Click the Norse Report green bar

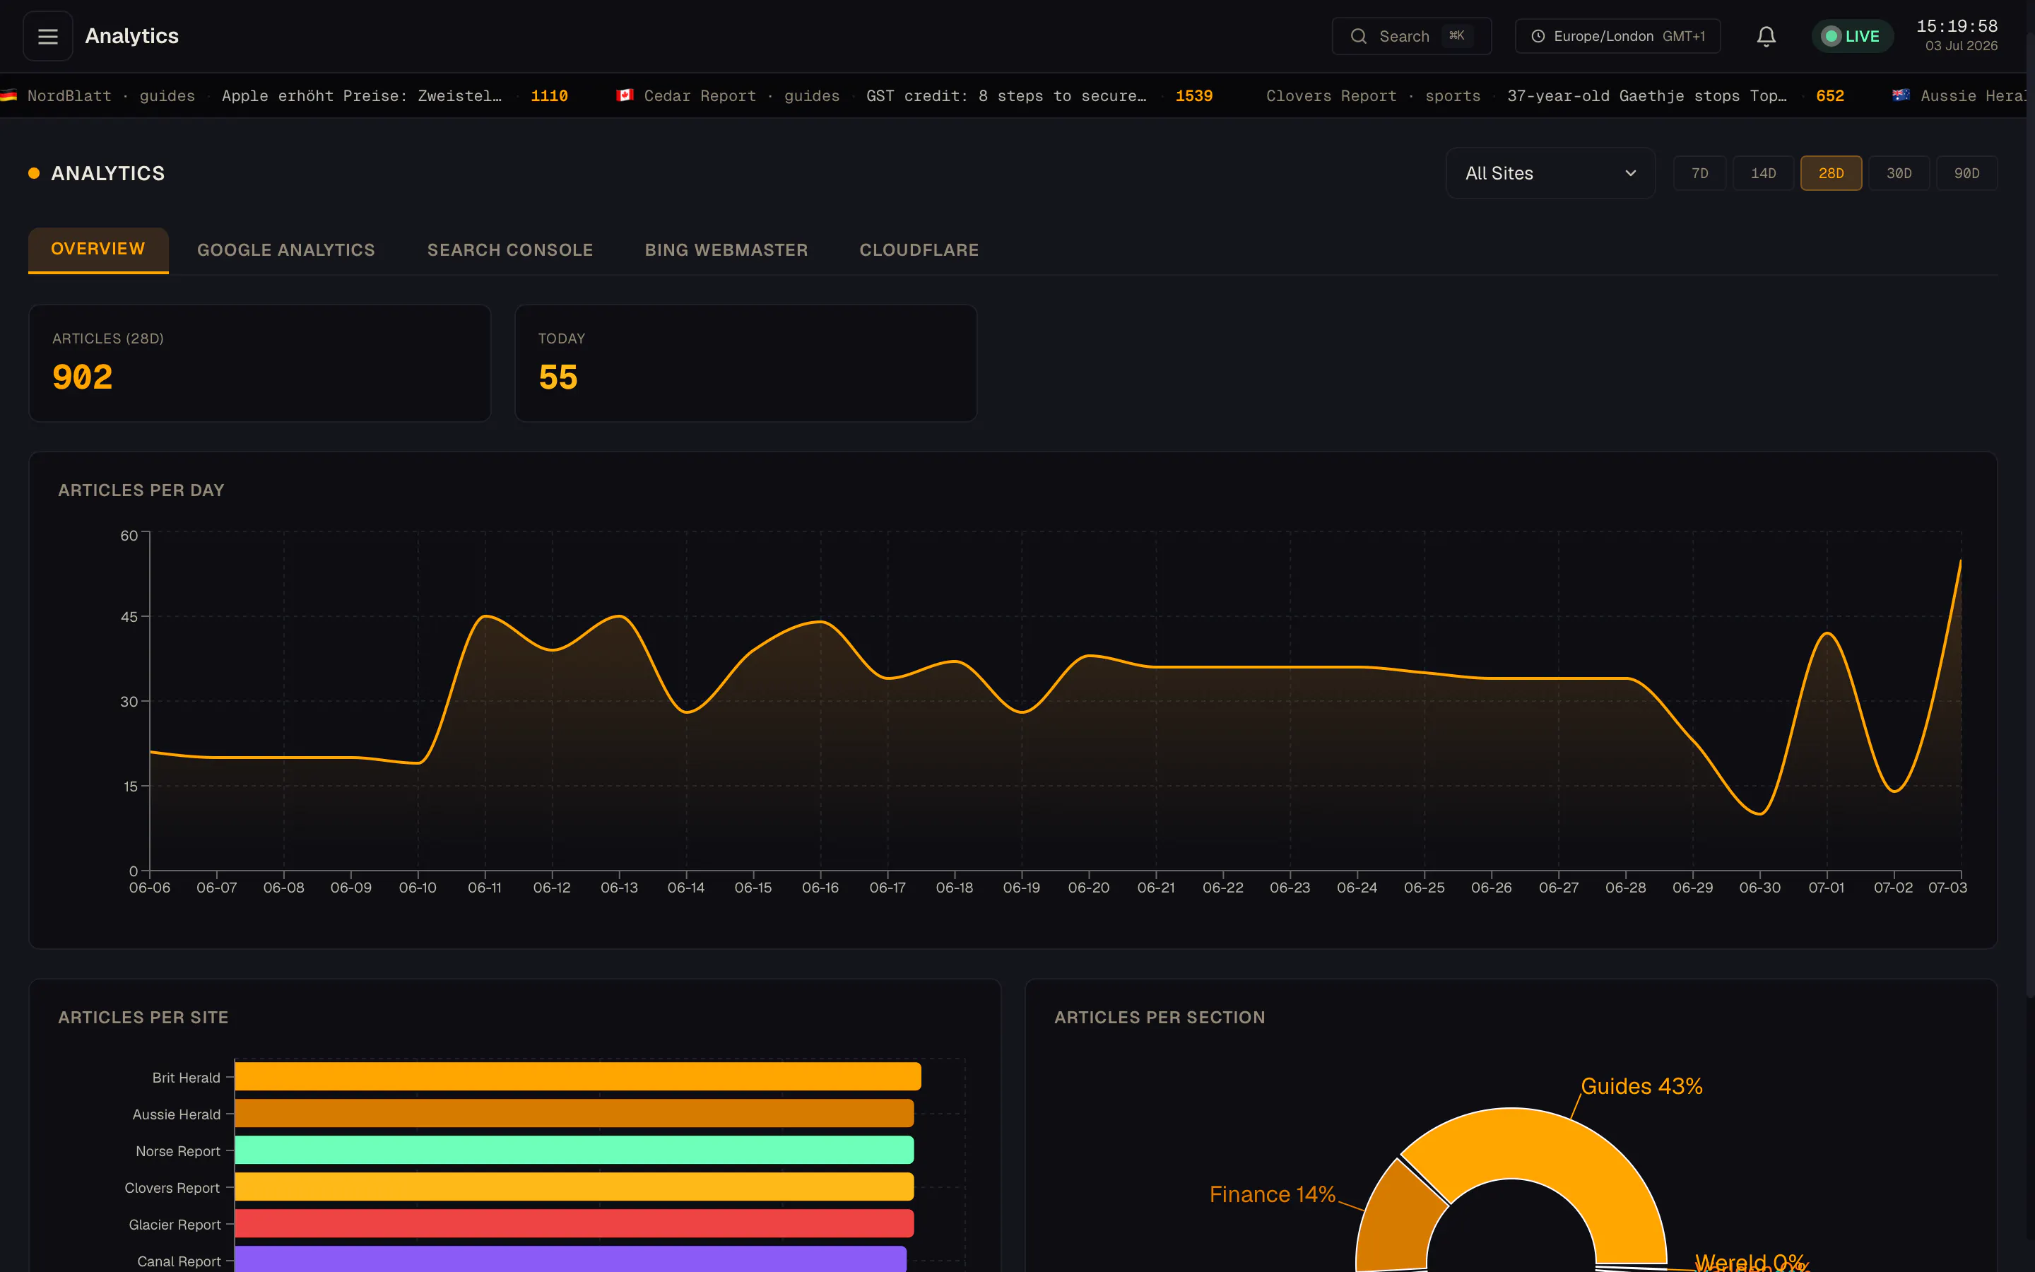coord(574,1150)
